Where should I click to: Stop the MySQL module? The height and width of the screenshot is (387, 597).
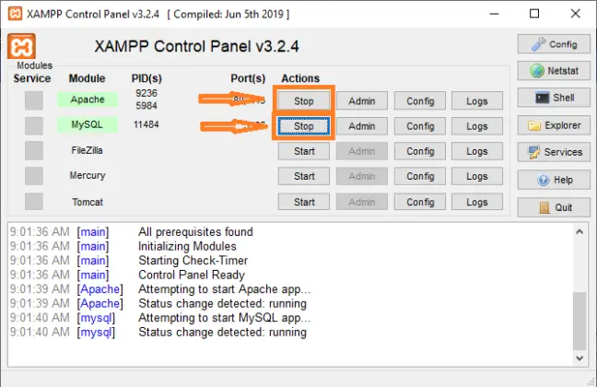[x=303, y=126]
